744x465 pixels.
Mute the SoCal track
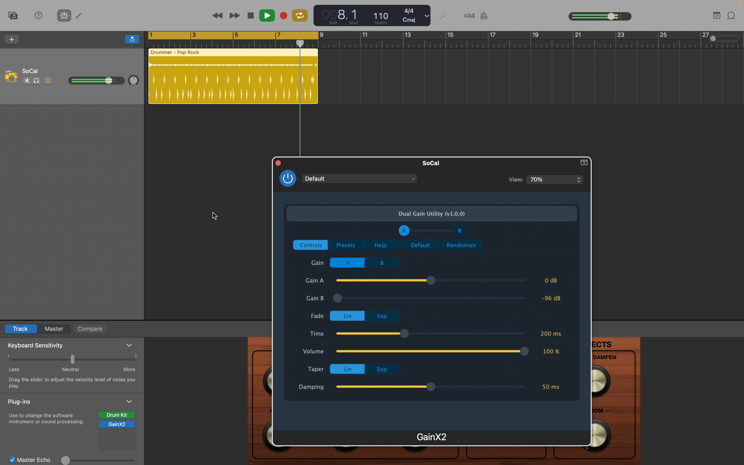point(27,81)
